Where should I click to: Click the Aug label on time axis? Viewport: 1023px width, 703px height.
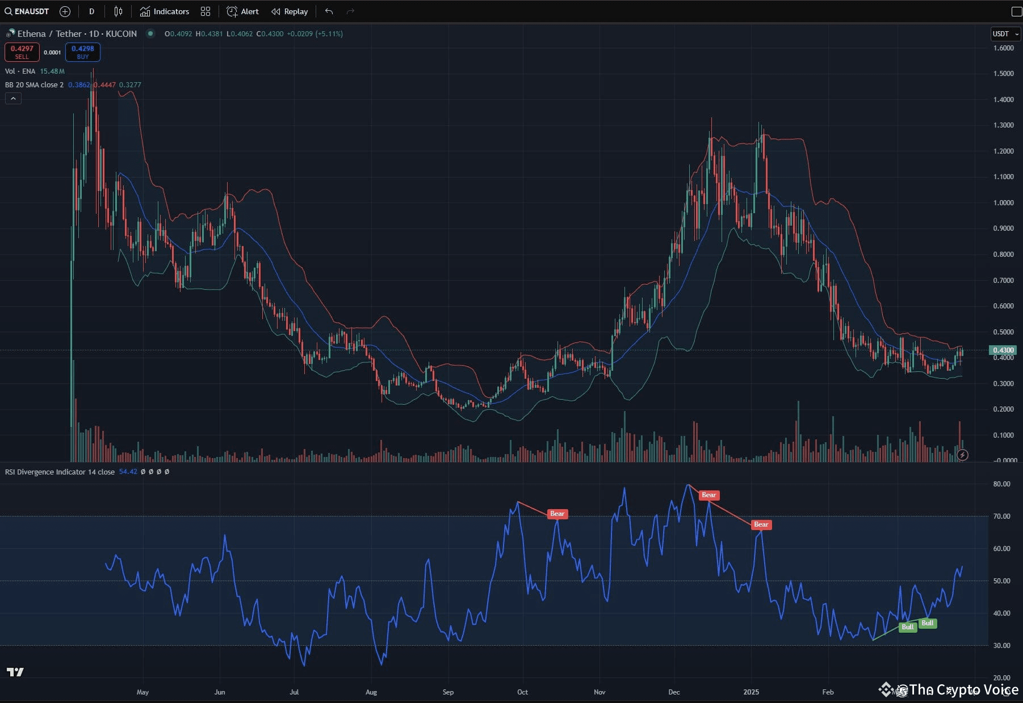click(371, 692)
